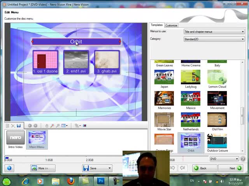Select the '2. end1.avi' menu button
The height and width of the screenshot is (186, 249).
pos(76,62)
